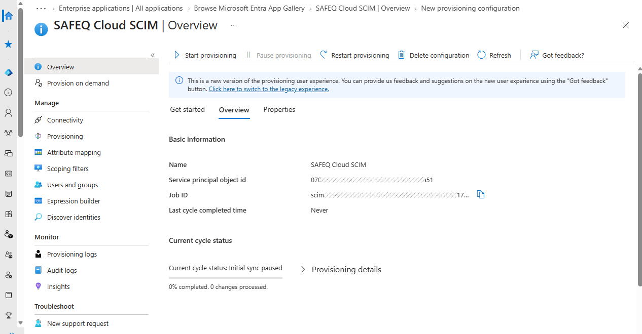Click the Delete configuration trash icon

tap(402, 55)
